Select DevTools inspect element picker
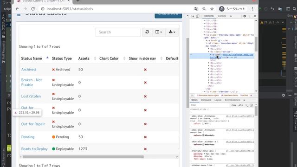 (x=193, y=16)
